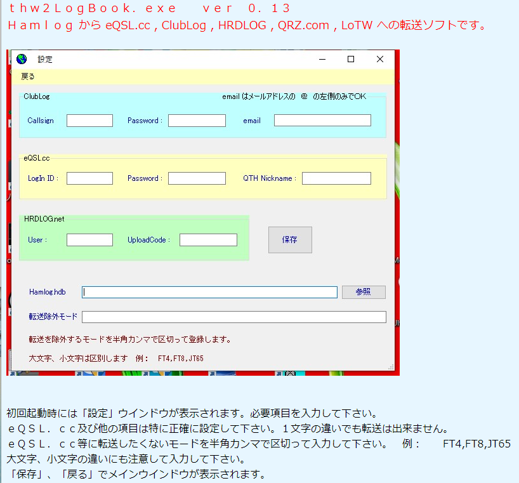Focus the QTH Nickname input field

click(337, 178)
